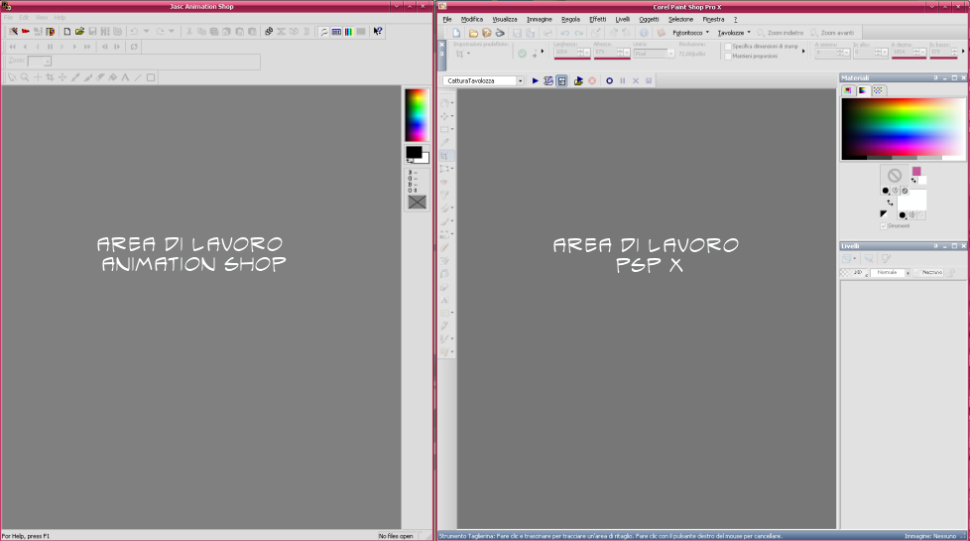Image resolution: width=970 pixels, height=541 pixels.
Task: Select the magnifier Zoom tool in Animation Shop
Action: pos(25,77)
